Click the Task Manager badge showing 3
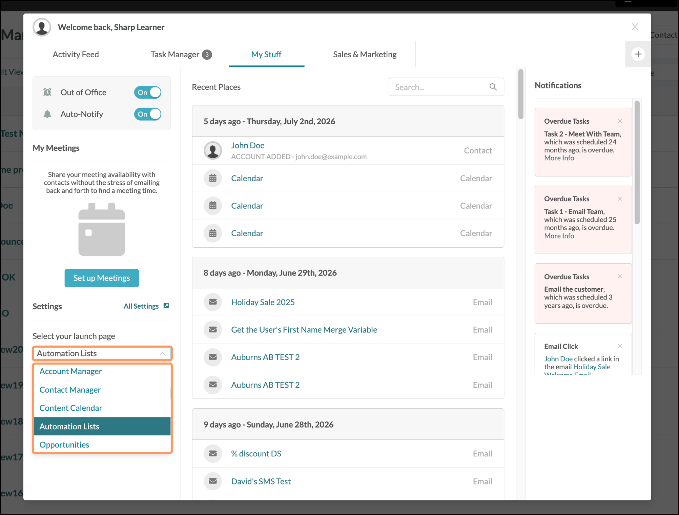Viewport: 679px width, 515px height. pos(207,55)
